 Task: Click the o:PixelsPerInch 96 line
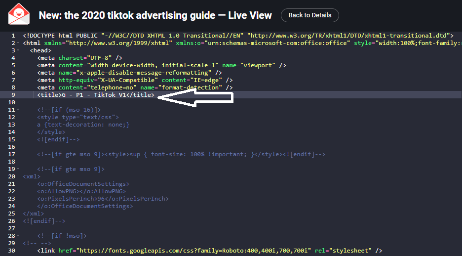click(103, 199)
